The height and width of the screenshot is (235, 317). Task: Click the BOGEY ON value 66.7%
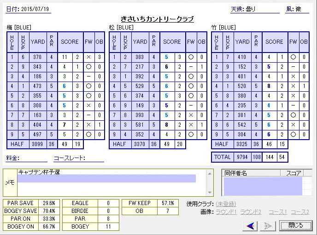[x=49, y=227]
